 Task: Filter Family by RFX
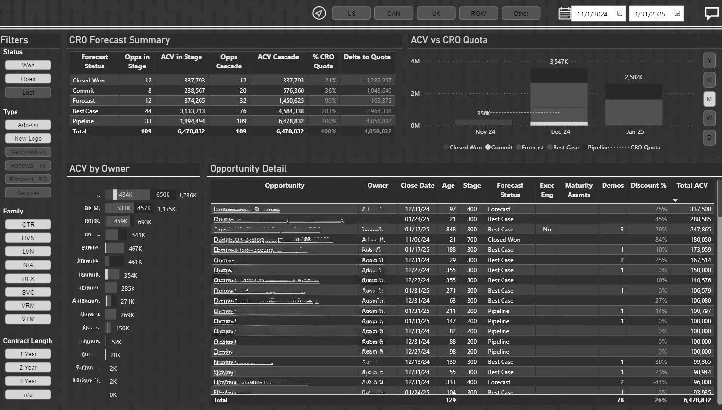pyautogui.click(x=28, y=279)
